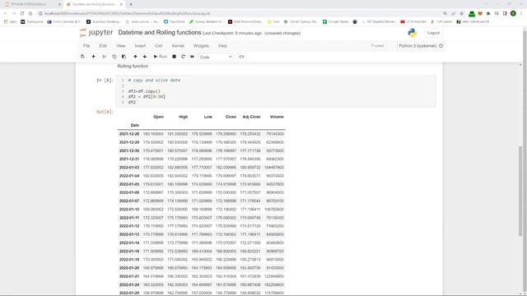Move selected cell down arrow
The height and width of the screenshot is (296, 527).
[145, 57]
